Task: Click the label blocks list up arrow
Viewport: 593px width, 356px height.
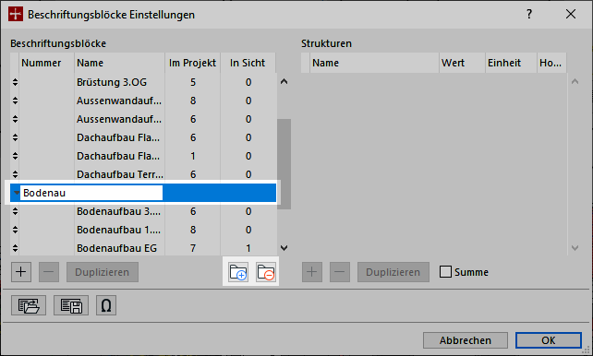Action: [x=284, y=81]
